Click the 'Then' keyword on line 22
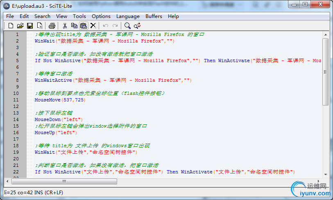Image resolution: width=333 pixels, height=200 pixels. 172,172
